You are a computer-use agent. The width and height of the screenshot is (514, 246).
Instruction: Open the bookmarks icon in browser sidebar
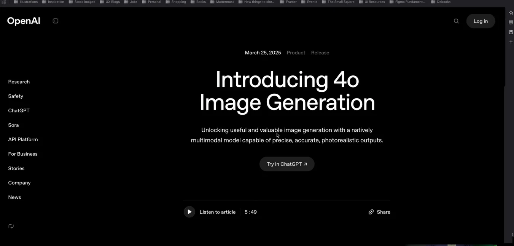tap(511, 32)
